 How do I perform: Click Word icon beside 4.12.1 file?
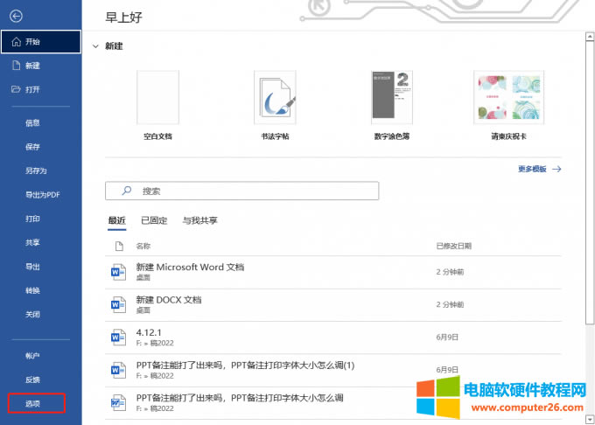pos(118,338)
